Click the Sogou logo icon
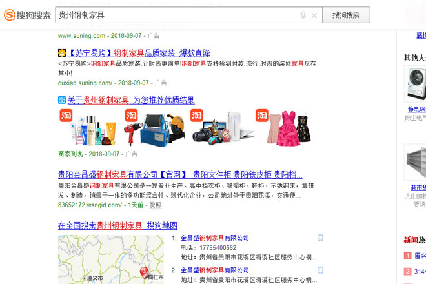This screenshot has height=284, width=426. click(x=9, y=15)
